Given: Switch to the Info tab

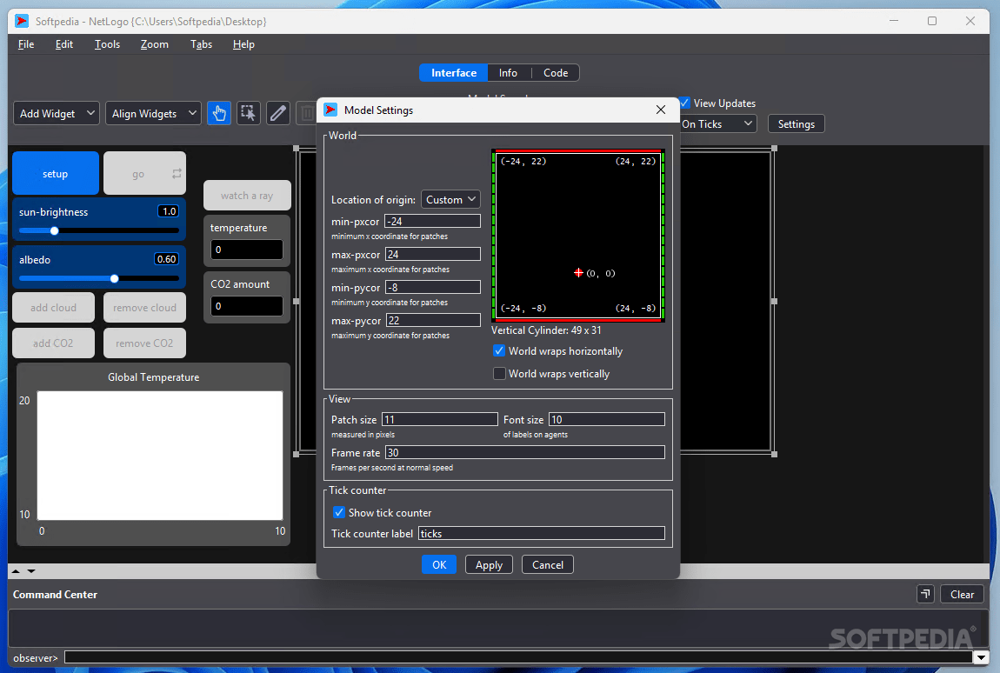Looking at the screenshot, I should [x=509, y=73].
